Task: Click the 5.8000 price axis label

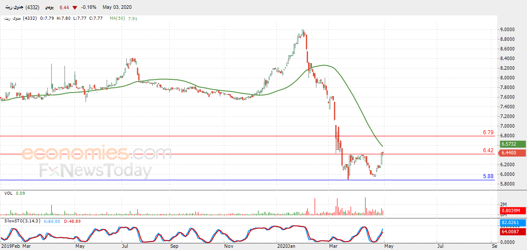Action: coord(507,184)
